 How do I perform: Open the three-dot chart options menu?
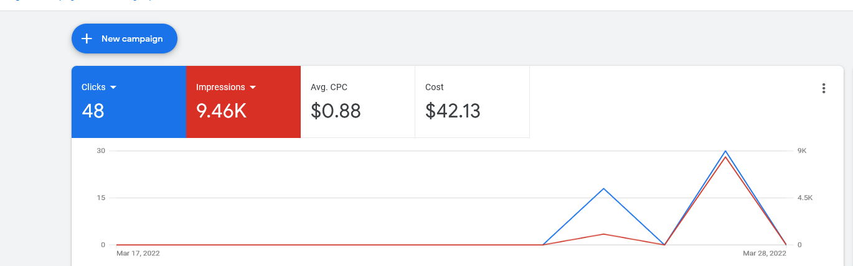823,88
